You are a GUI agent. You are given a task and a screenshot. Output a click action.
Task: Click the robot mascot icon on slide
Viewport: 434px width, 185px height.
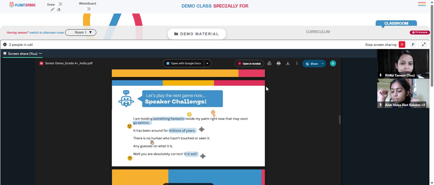coord(126,99)
